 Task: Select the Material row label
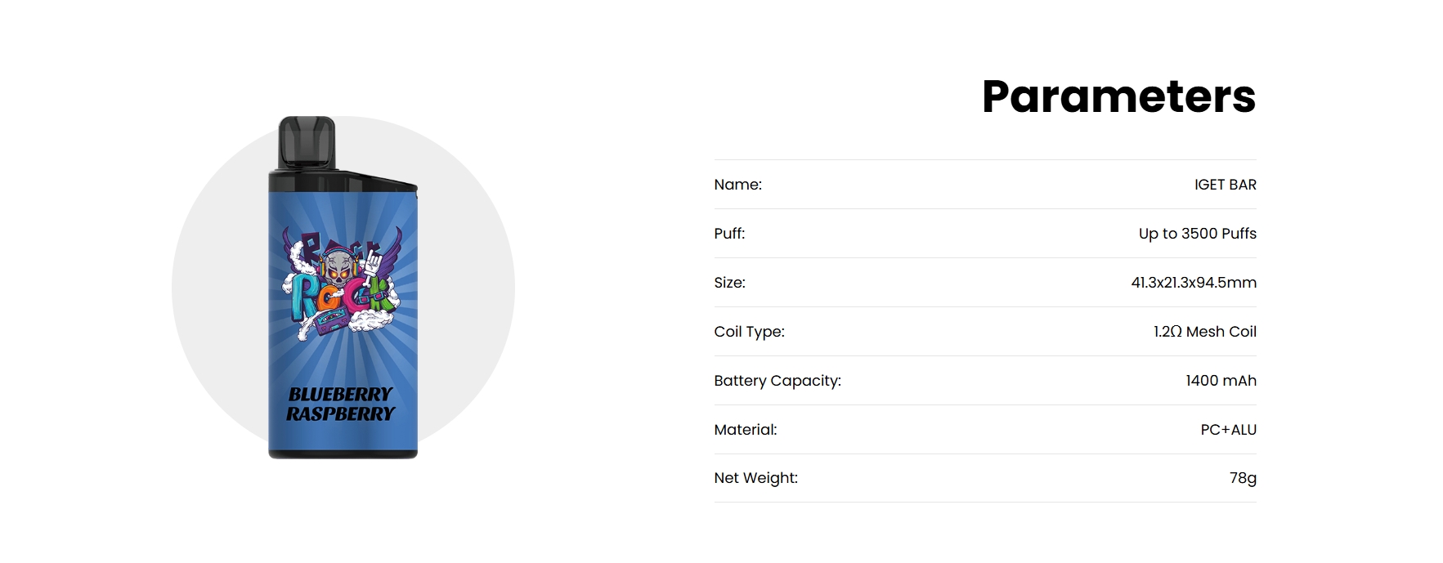pos(746,430)
